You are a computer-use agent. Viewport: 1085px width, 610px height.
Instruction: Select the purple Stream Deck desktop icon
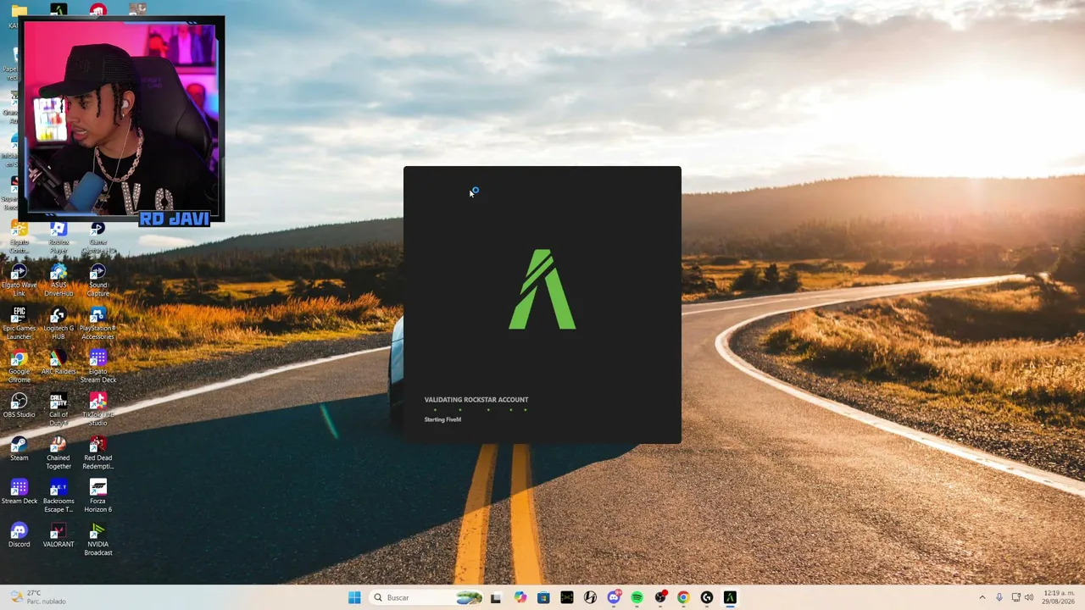pyautogui.click(x=19, y=492)
